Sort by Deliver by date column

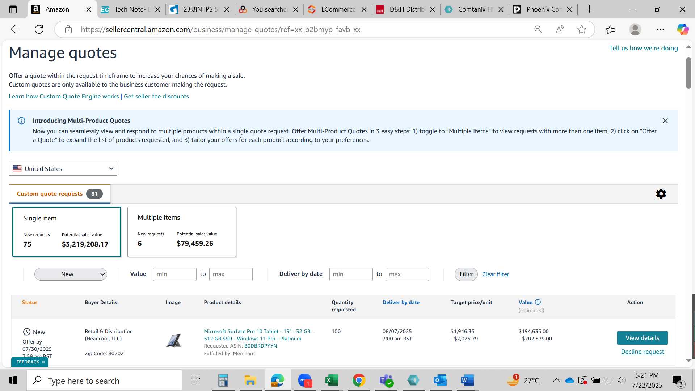point(401,302)
